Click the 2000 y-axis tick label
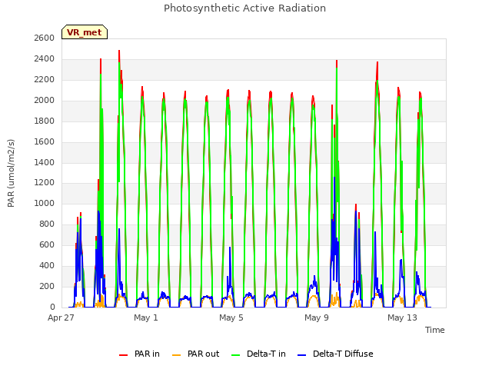 tap(45, 101)
